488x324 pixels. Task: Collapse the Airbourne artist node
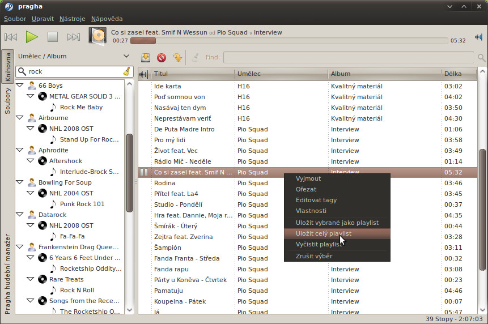(20, 118)
